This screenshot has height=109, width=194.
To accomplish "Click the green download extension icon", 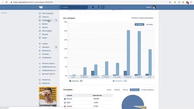I will coord(183,2).
